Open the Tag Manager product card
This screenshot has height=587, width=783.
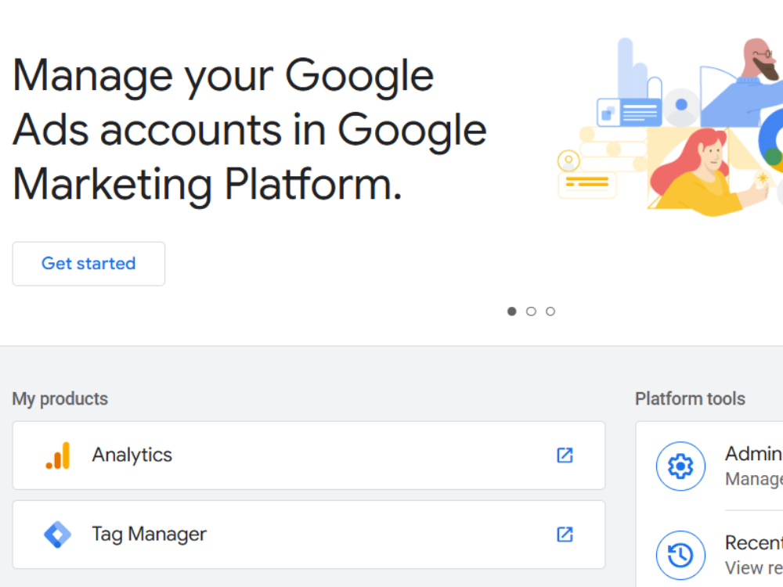click(309, 535)
